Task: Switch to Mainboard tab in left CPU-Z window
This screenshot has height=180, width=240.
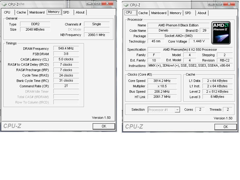Action: [x=37, y=12]
